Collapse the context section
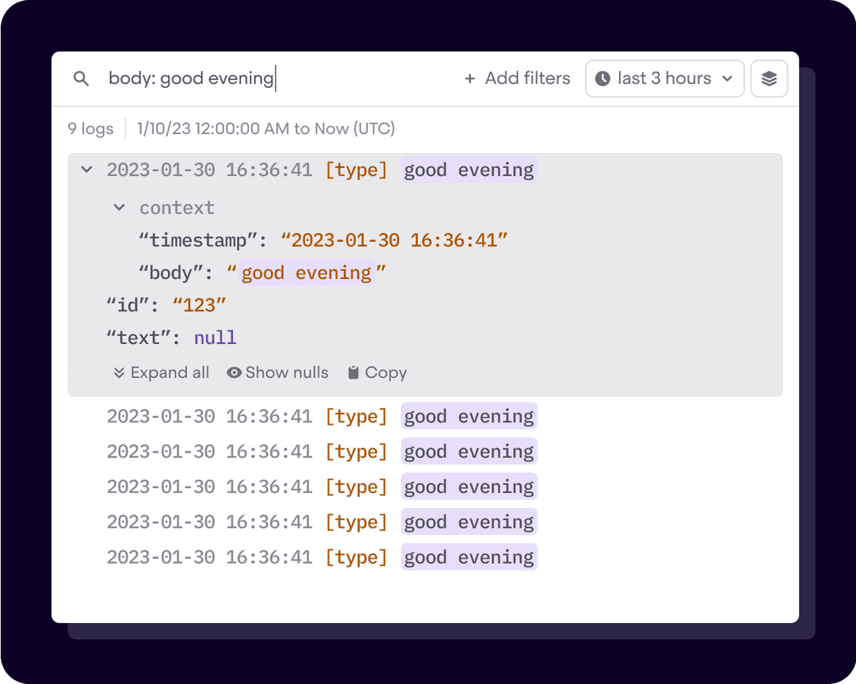The image size is (856, 684). [x=119, y=208]
